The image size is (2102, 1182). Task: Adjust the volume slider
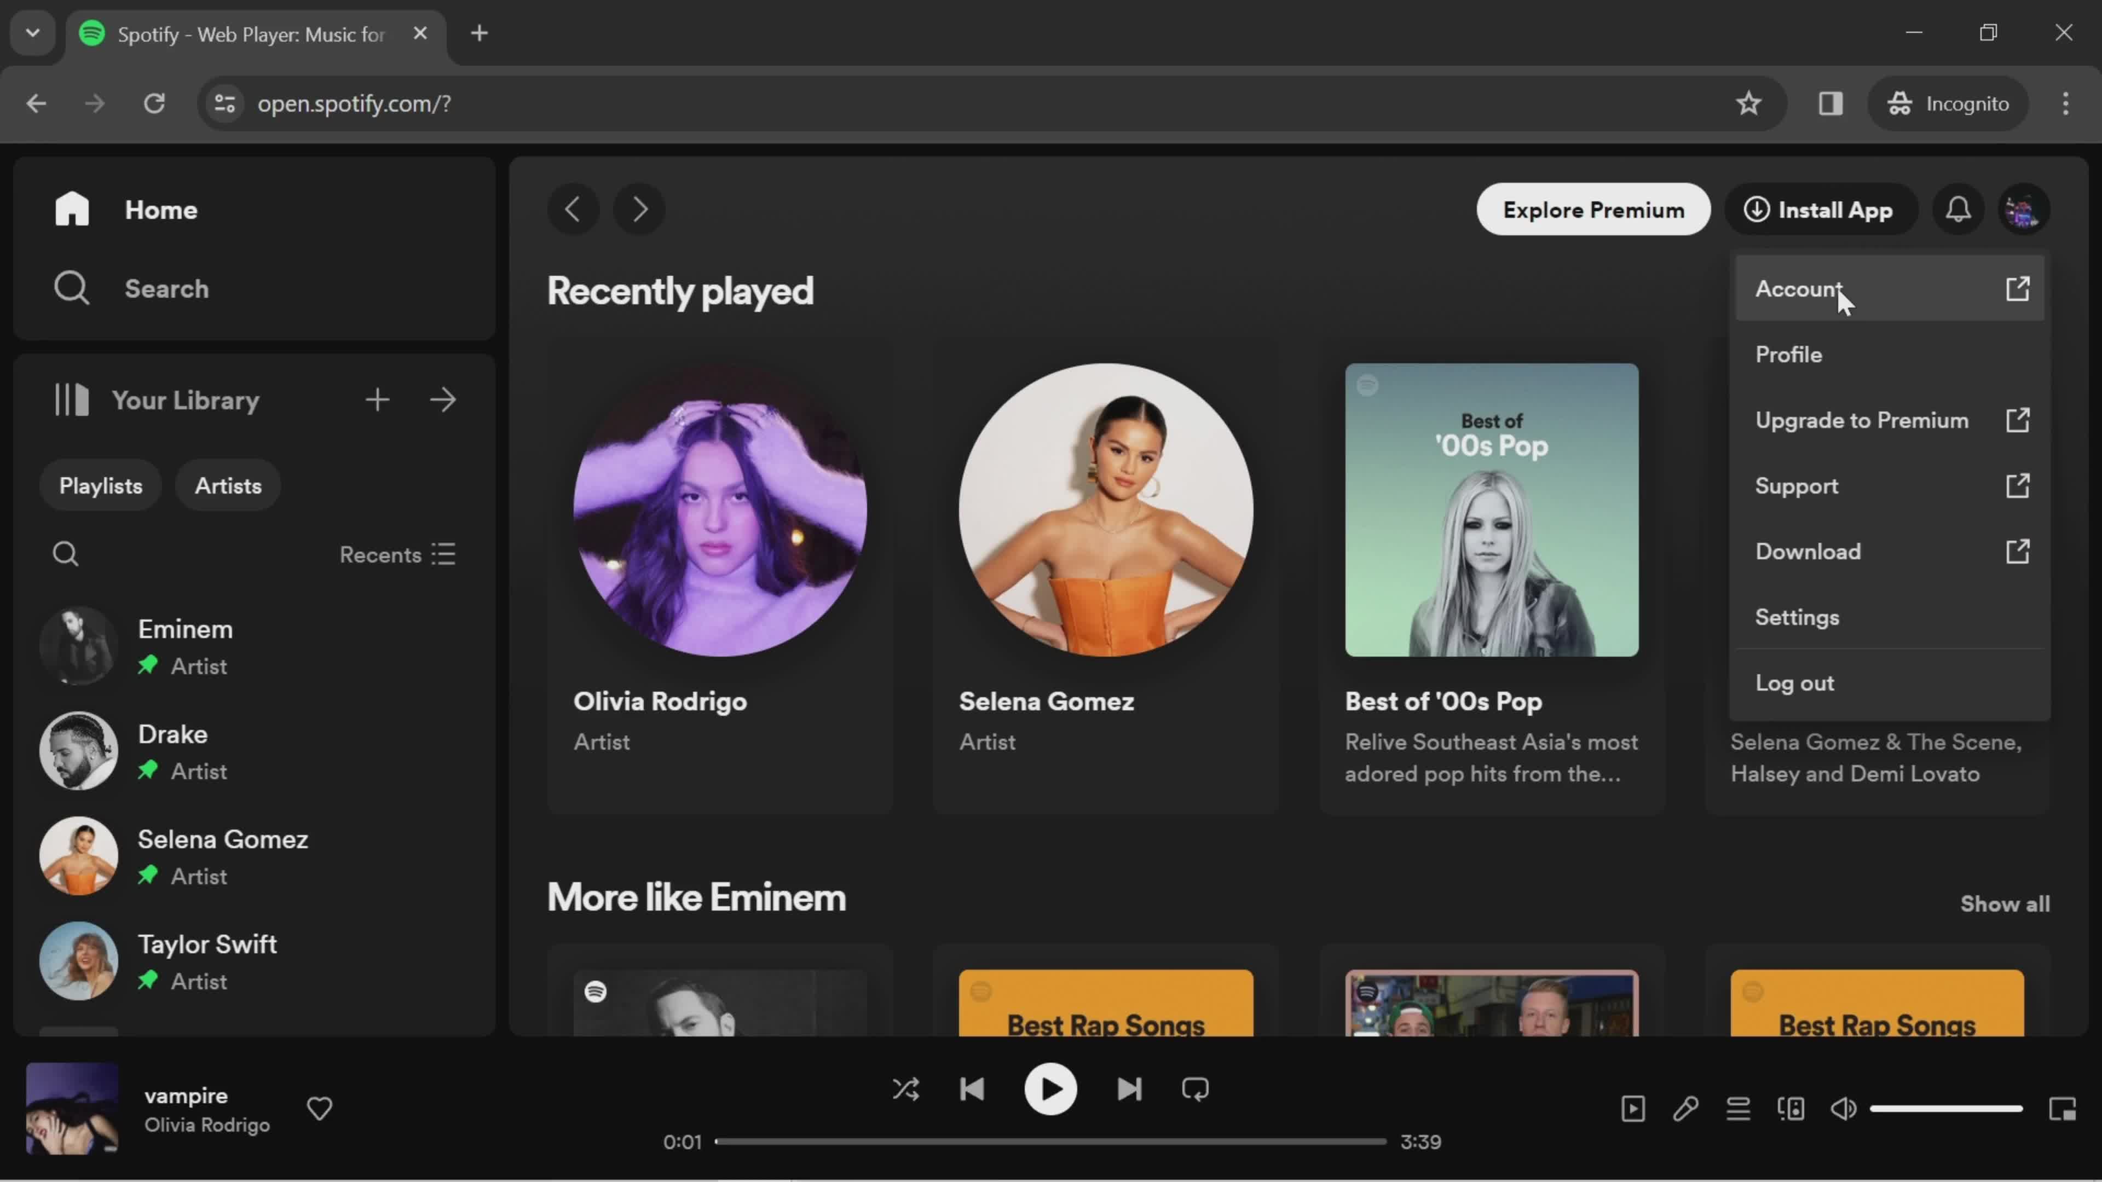1946,1109
